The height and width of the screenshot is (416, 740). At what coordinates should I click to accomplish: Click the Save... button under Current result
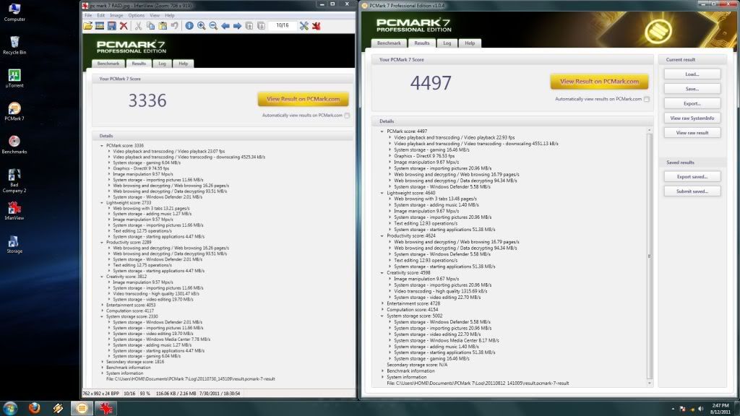tap(692, 89)
